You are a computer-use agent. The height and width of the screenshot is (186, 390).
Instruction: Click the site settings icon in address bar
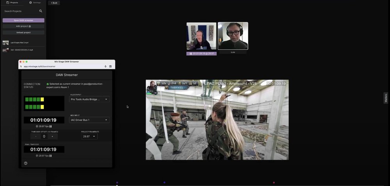pos(21,67)
